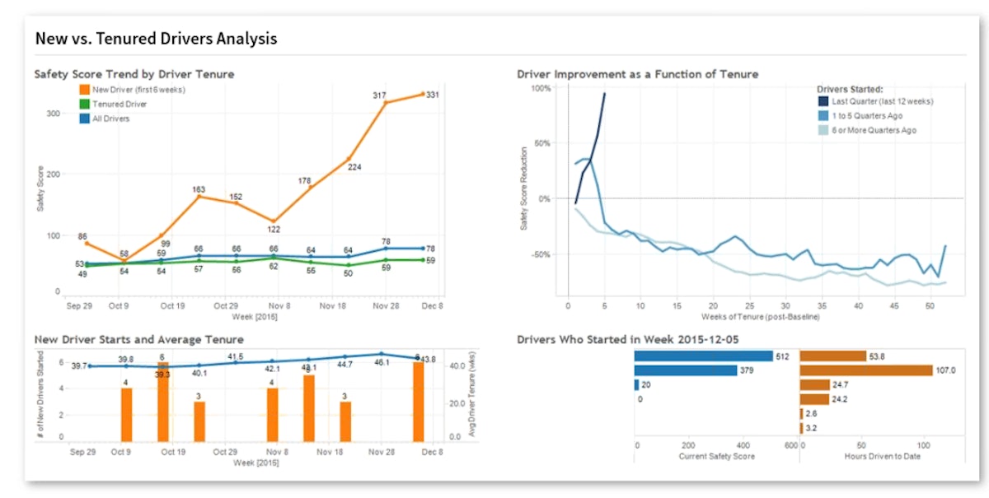989x498 pixels.
Task: Click the Safety Score Trend by Driver Tenure title
Action: tap(134, 74)
